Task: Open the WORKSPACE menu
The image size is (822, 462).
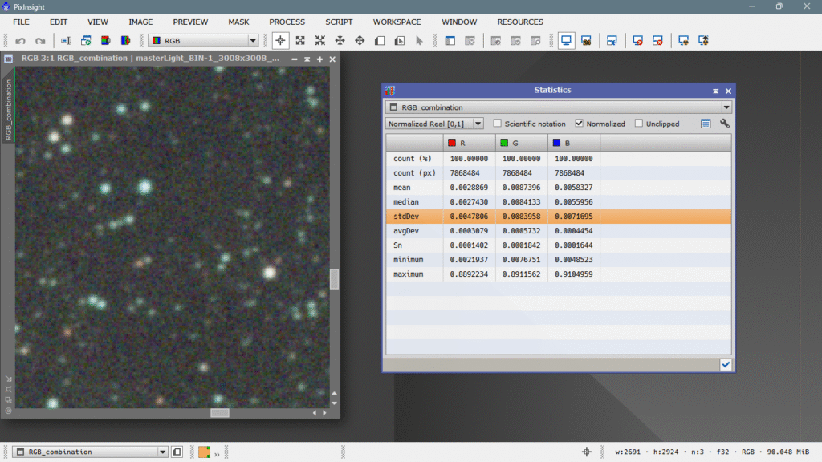Action: click(397, 22)
